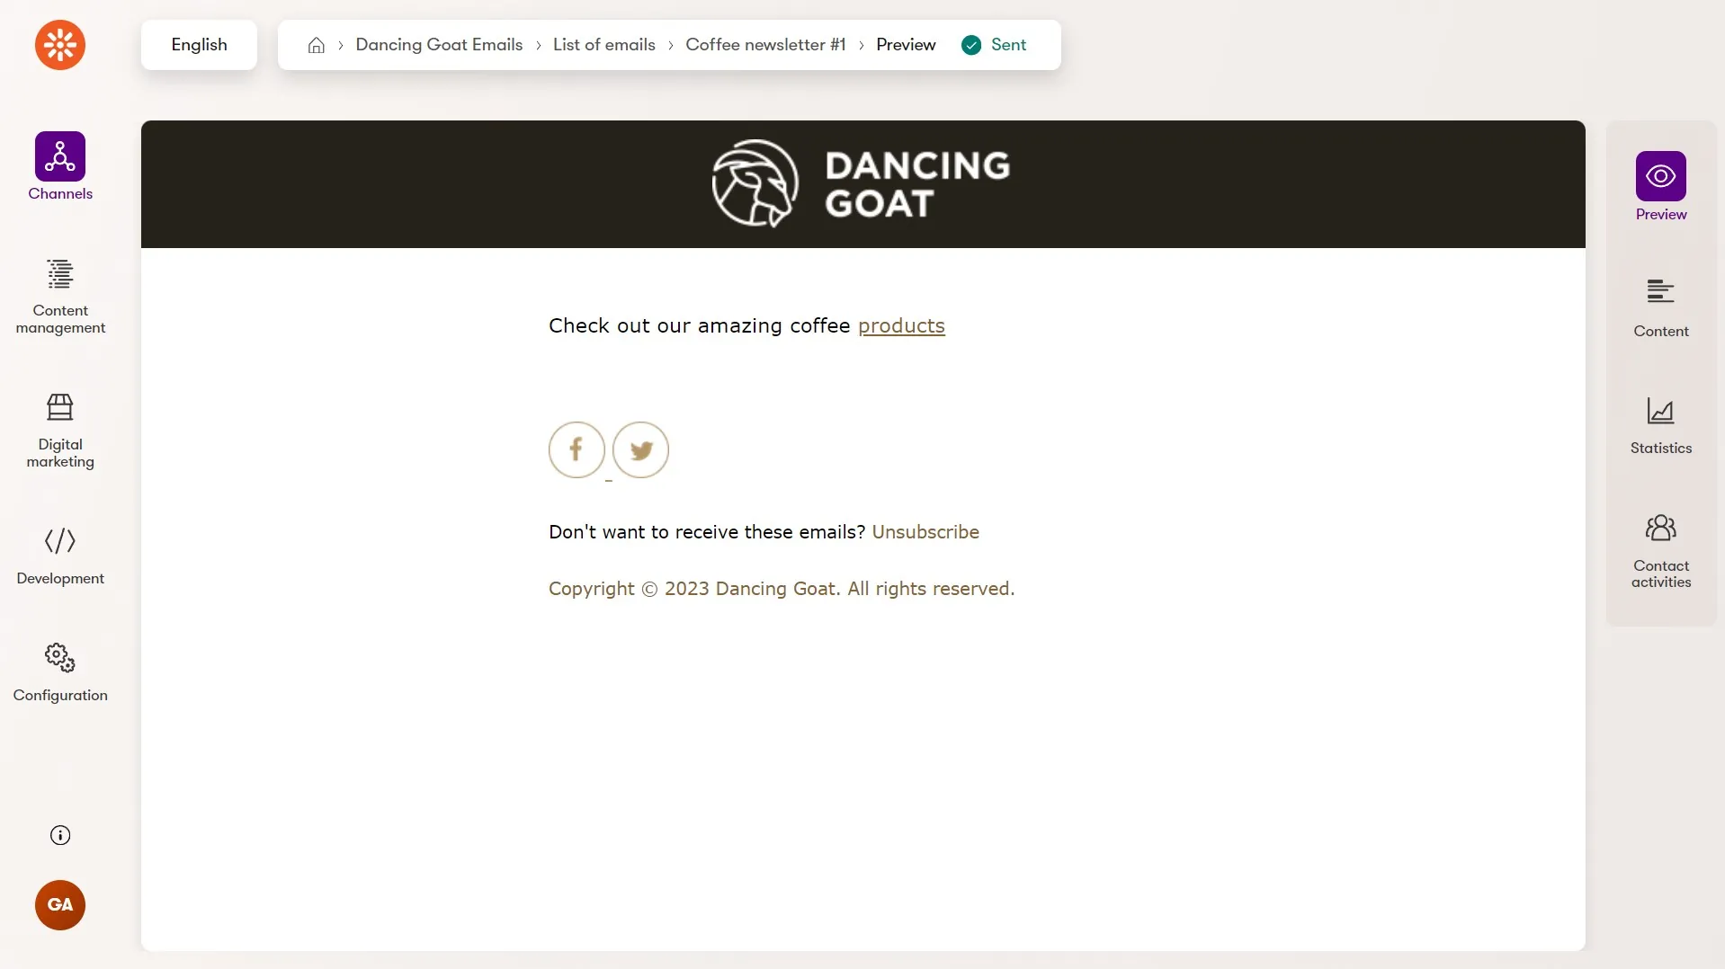This screenshot has height=969, width=1725.
Task: Click the Unsubscribe link
Action: 925,532
